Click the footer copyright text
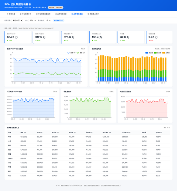This screenshot has height=191, width=177. pyautogui.click(x=88, y=186)
